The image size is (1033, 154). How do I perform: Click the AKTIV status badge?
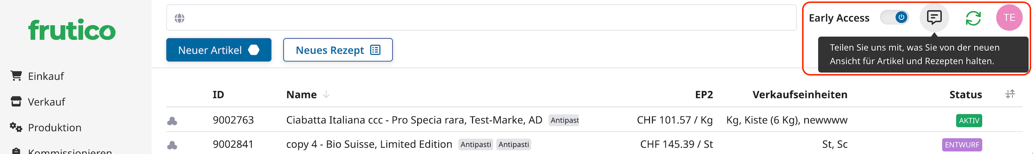[968, 120]
